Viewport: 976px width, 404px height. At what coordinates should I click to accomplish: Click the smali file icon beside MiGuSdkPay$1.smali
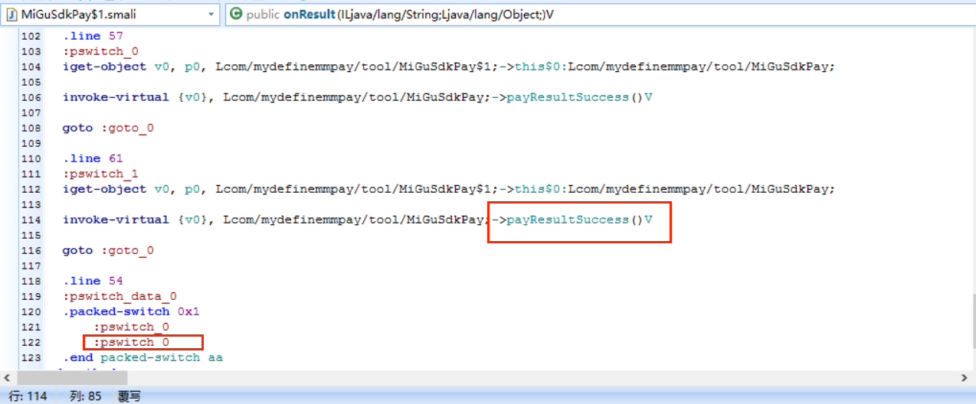coord(12,14)
